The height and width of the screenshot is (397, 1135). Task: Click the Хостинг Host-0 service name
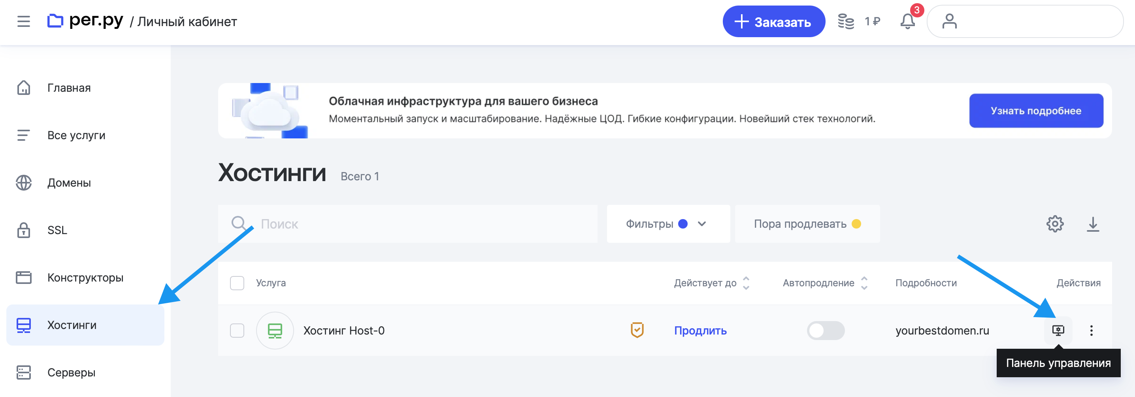(x=344, y=331)
